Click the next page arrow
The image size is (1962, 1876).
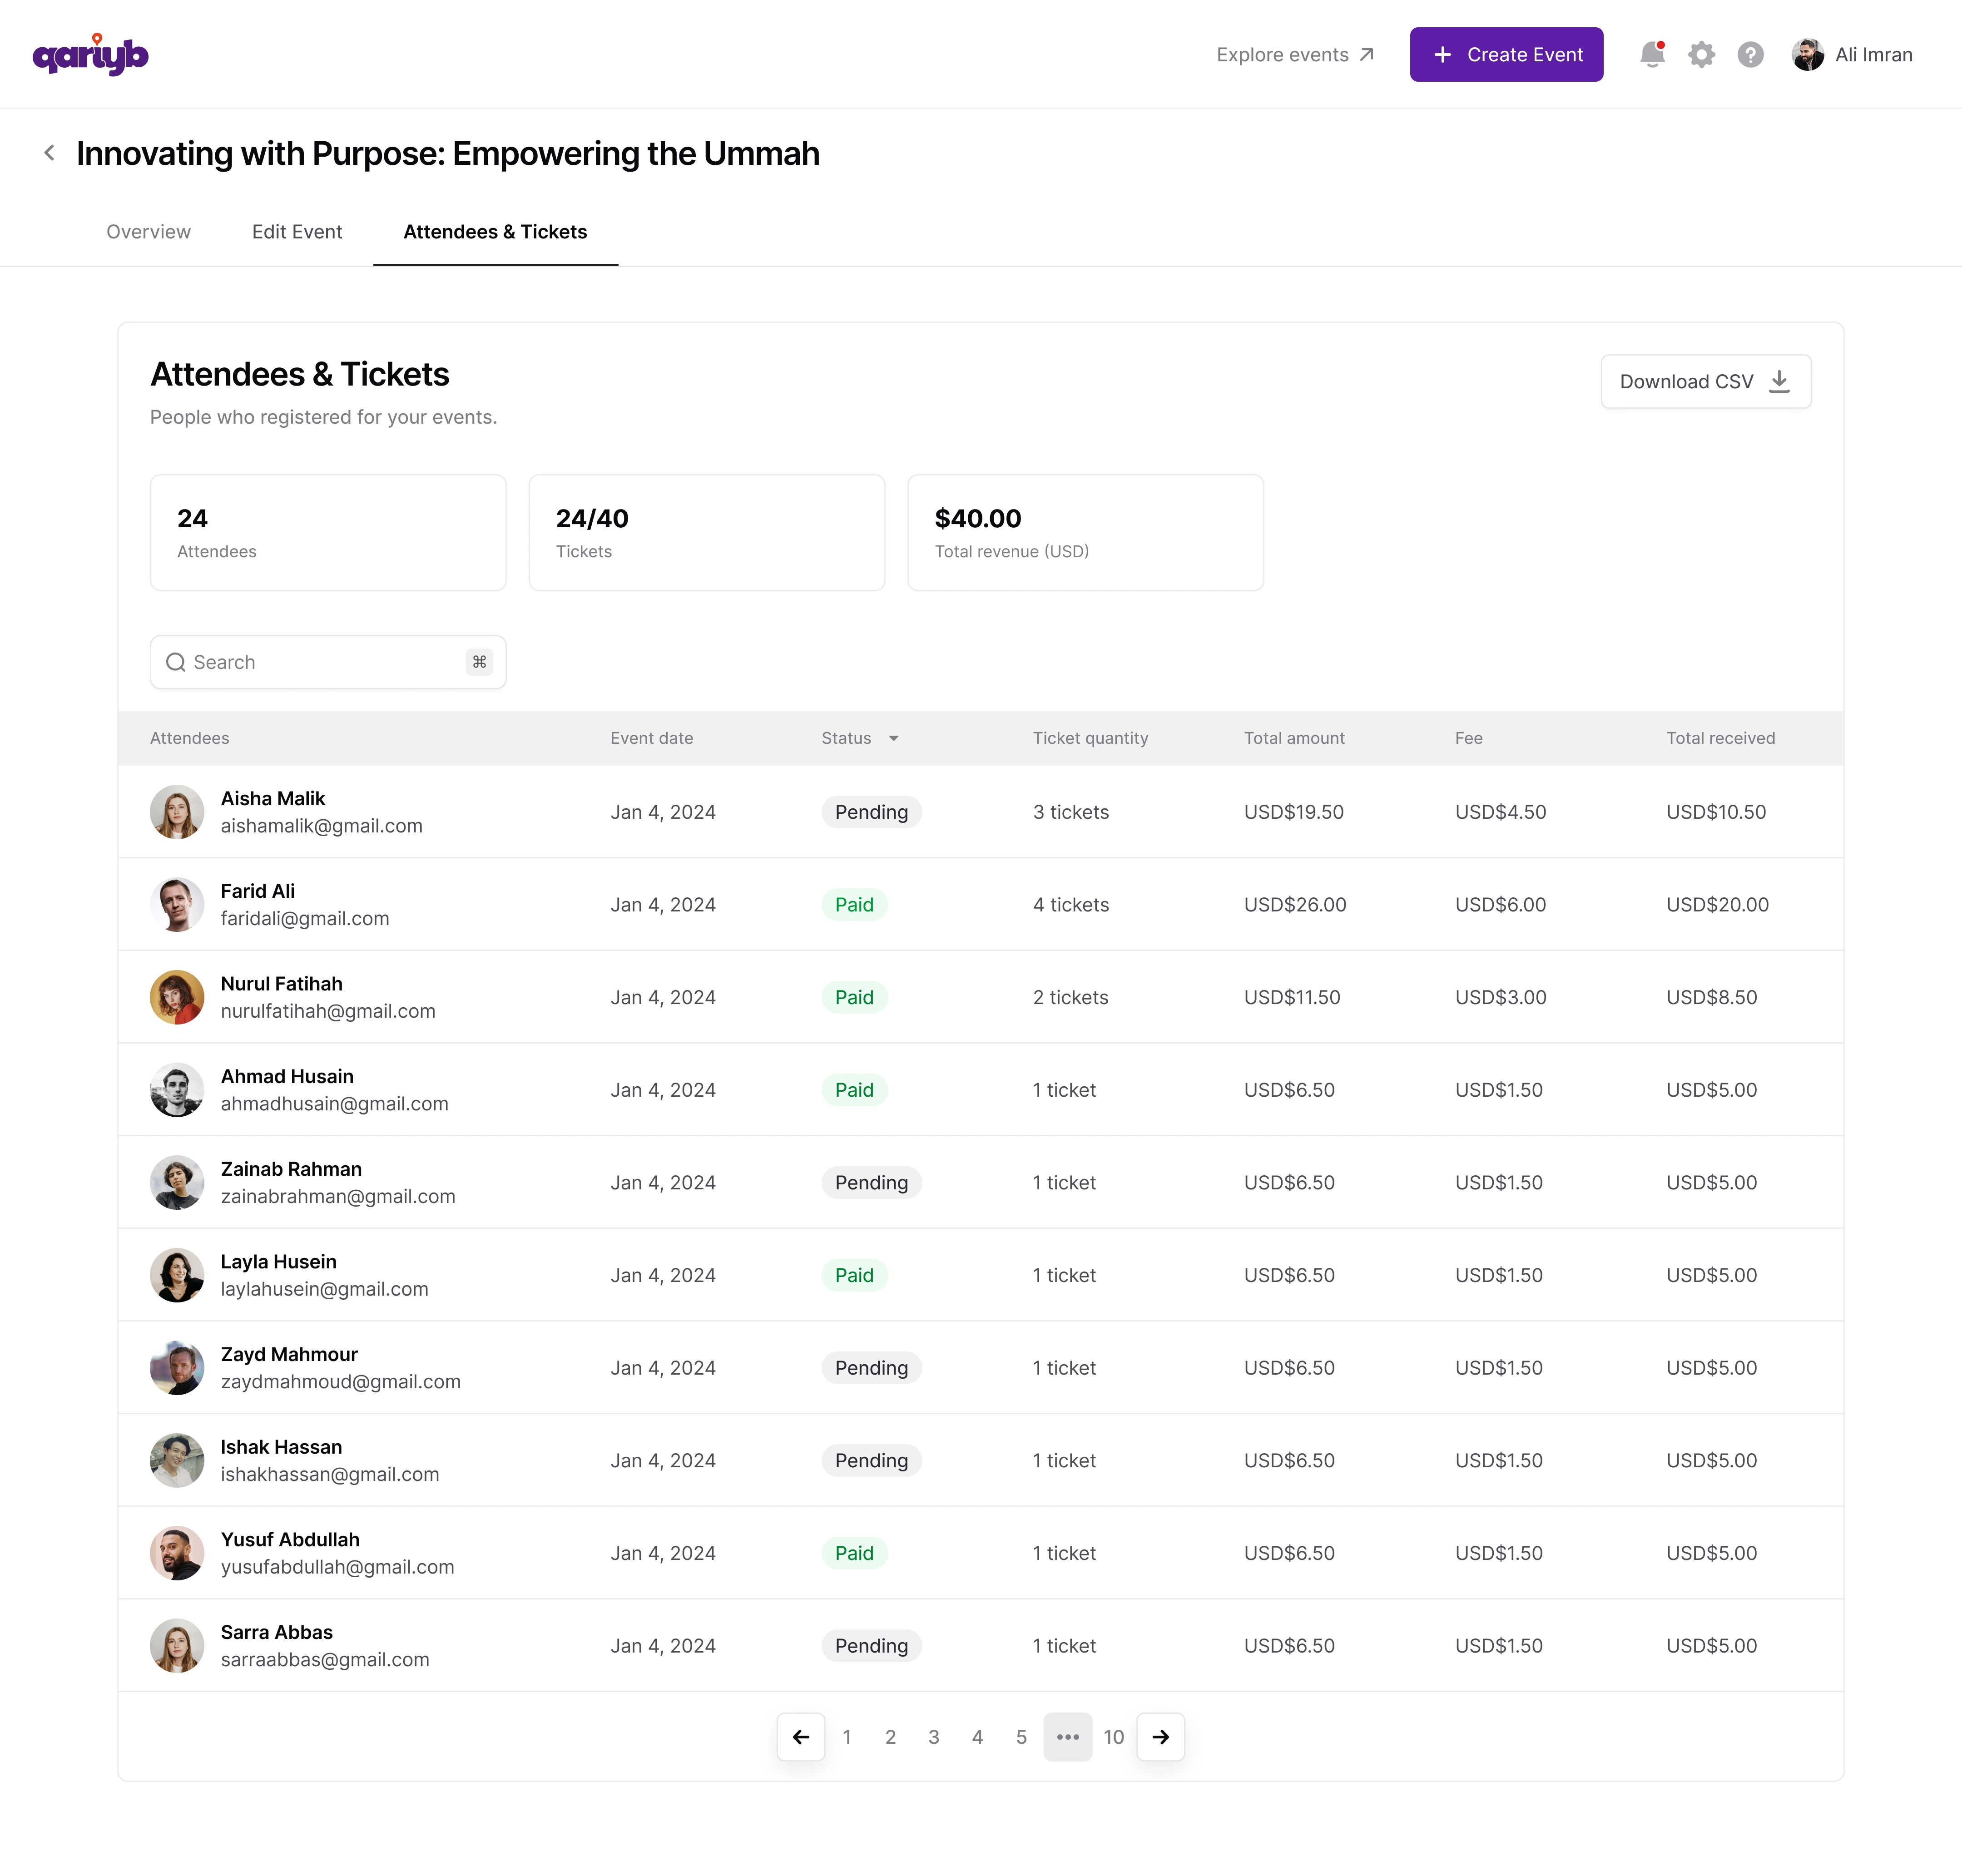coord(1160,1737)
